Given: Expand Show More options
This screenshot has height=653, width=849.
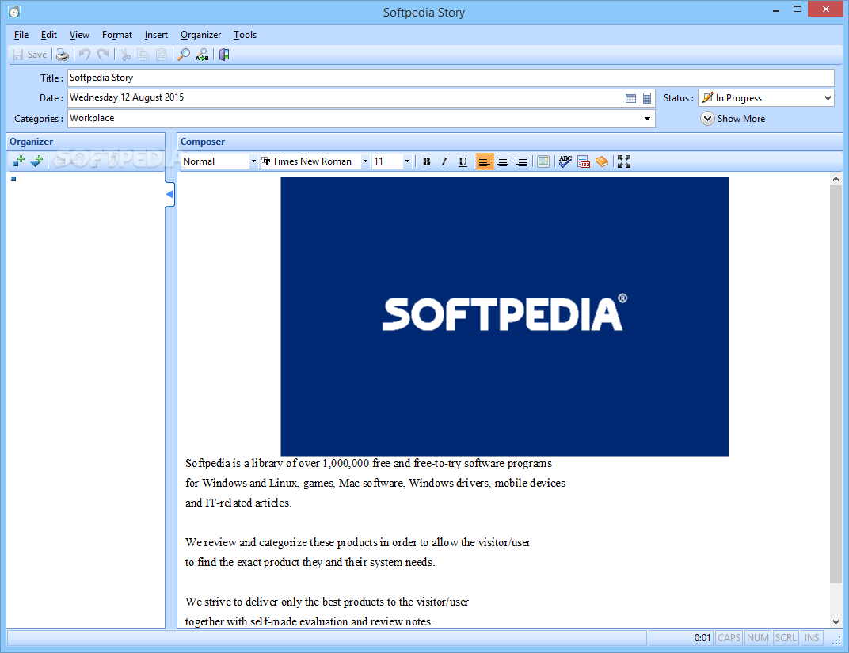Looking at the screenshot, I should pos(733,119).
